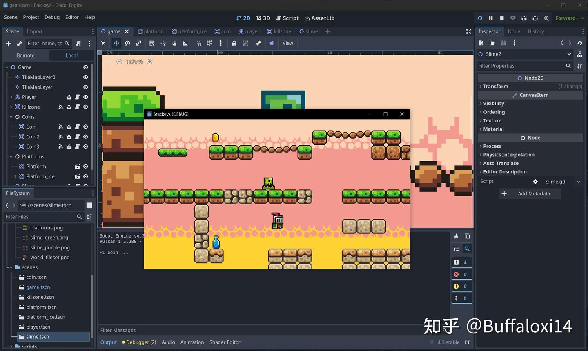Select slime_green.png in FileSystem
The width and height of the screenshot is (588, 351).
(x=49, y=238)
